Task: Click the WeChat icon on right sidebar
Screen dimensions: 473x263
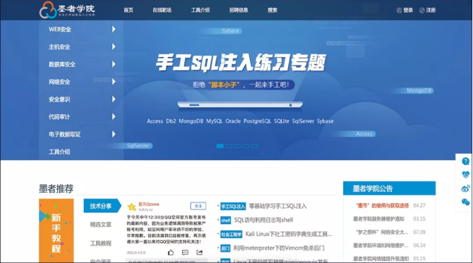Action: [x=465, y=202]
